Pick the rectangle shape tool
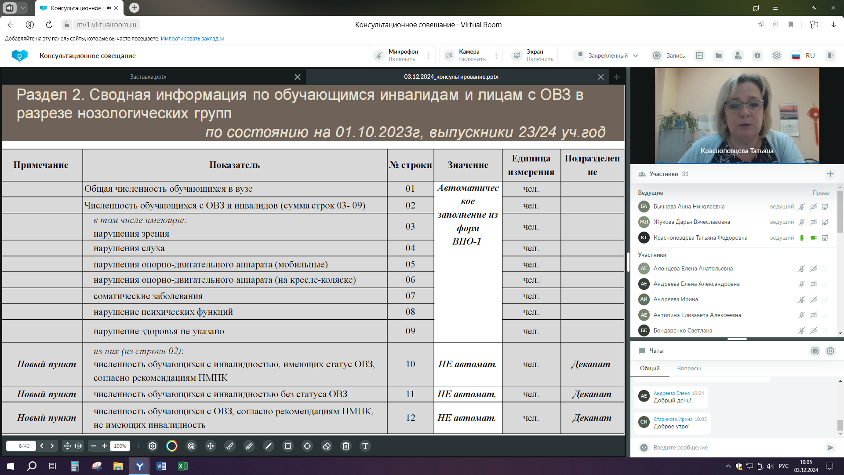The image size is (844, 475). 288,446
